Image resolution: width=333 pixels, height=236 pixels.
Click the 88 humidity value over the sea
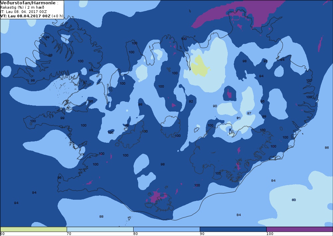pos(101,216)
